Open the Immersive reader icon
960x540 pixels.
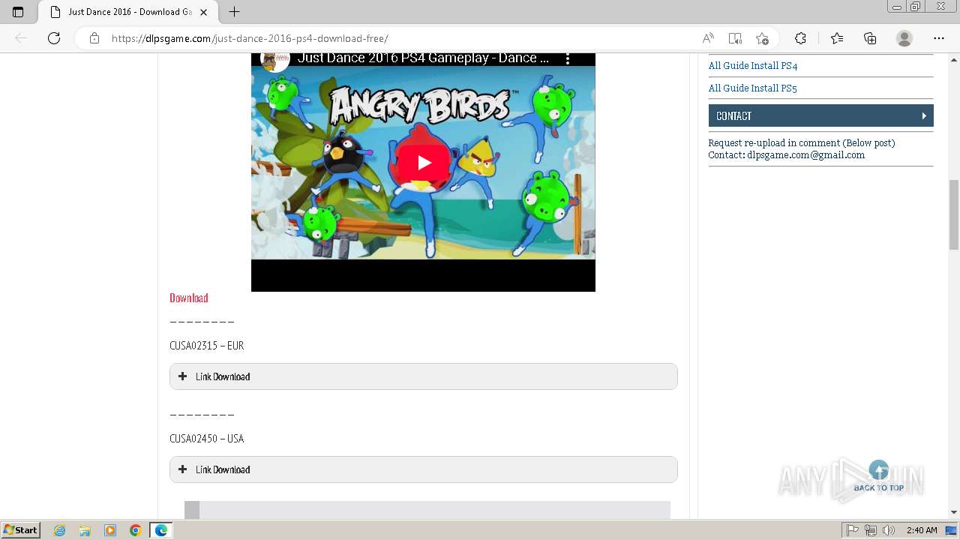tap(735, 38)
